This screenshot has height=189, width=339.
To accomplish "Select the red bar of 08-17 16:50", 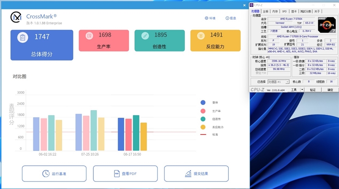I will pyautogui.click(x=128, y=135).
